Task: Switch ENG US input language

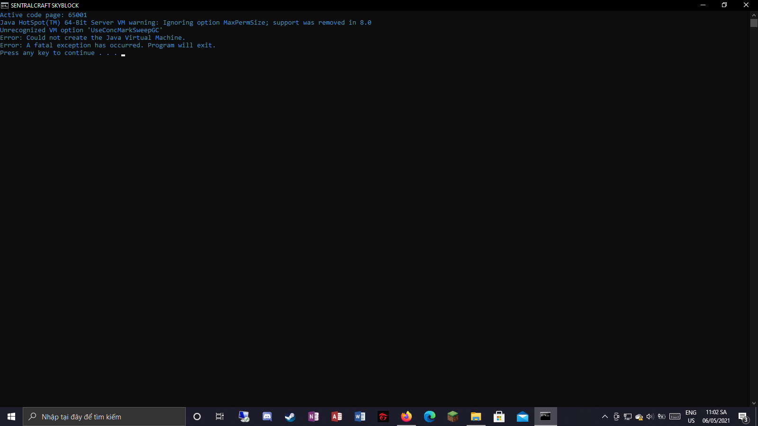Action: (x=691, y=417)
